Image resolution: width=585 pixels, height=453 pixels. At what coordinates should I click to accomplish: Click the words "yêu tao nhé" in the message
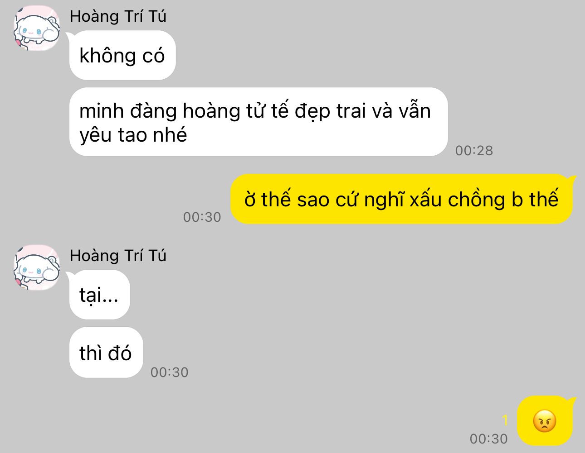coord(133,135)
